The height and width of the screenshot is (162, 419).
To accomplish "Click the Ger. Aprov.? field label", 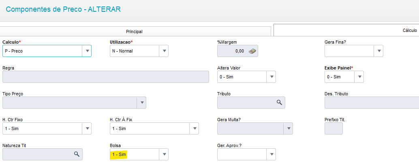I will pyautogui.click(x=229, y=145).
